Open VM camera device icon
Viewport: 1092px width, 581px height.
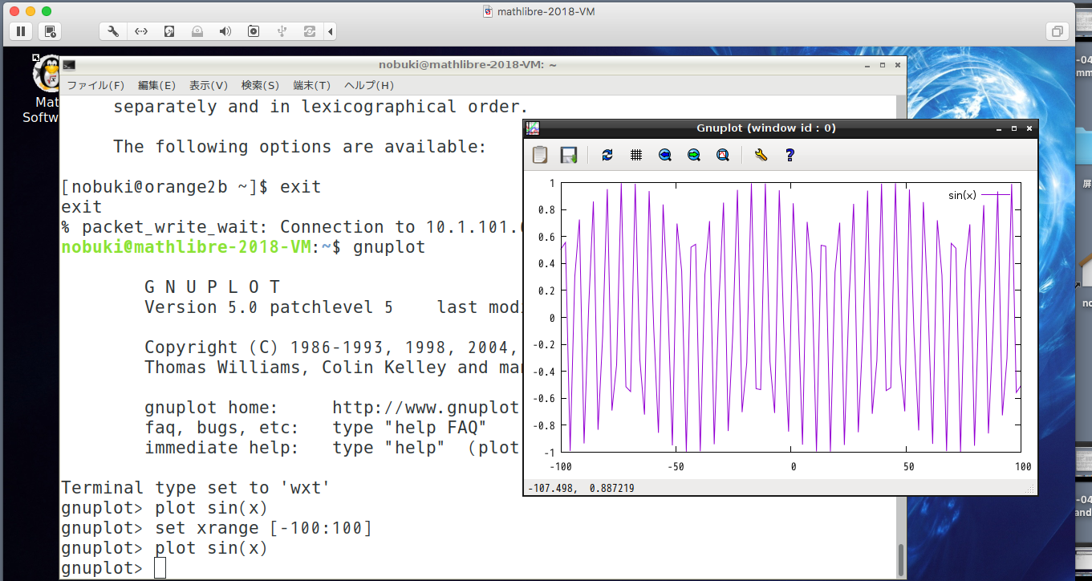(254, 31)
